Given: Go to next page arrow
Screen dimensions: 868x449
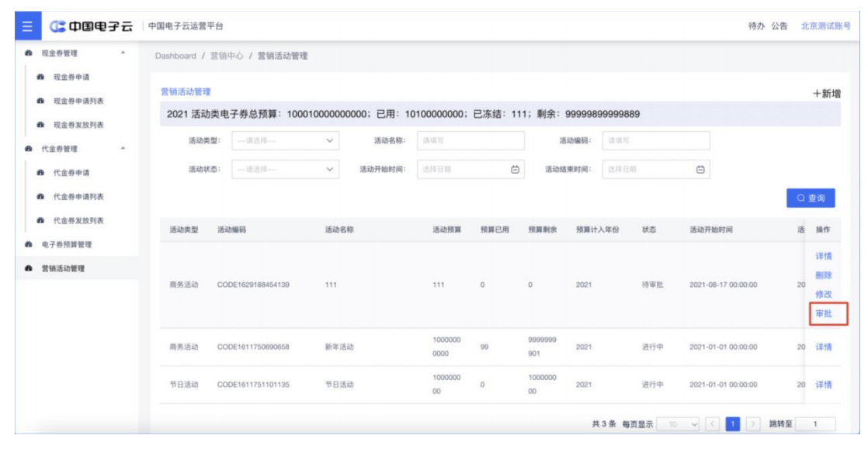Looking at the screenshot, I should [x=753, y=424].
